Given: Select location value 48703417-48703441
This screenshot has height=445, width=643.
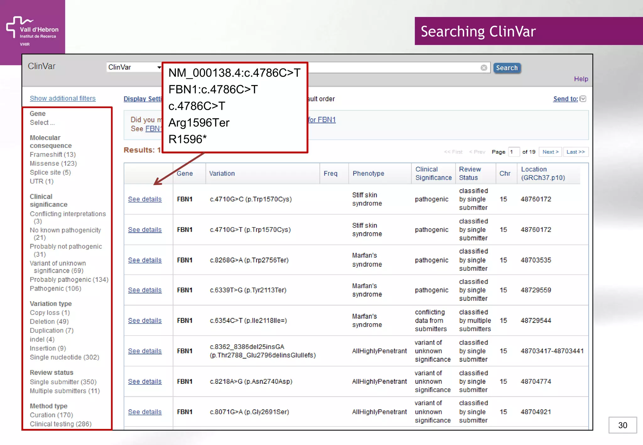Looking at the screenshot, I should [552, 351].
